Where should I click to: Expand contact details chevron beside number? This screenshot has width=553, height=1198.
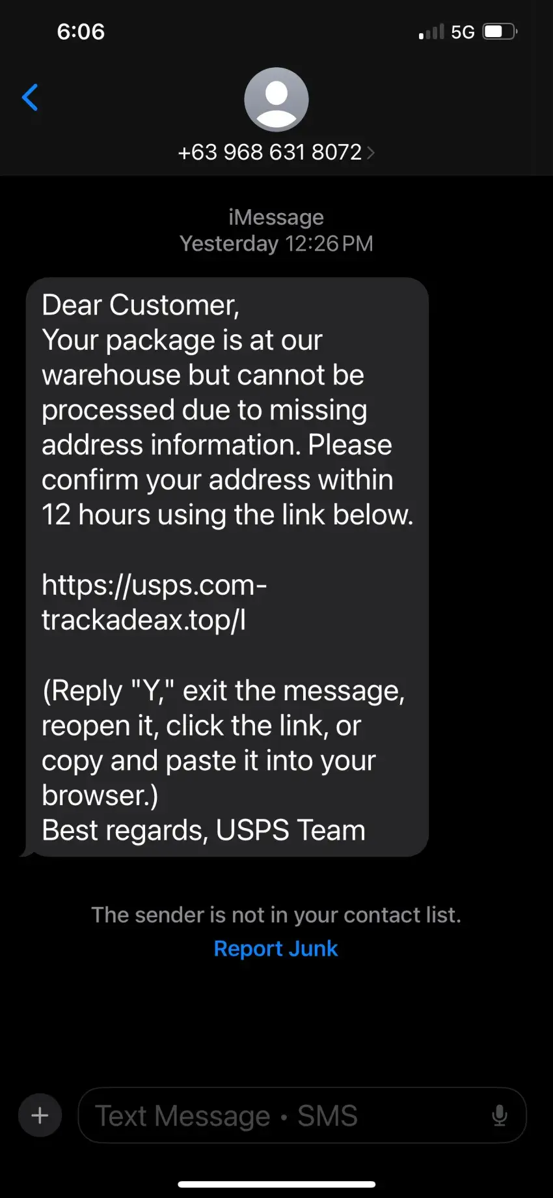coord(371,152)
